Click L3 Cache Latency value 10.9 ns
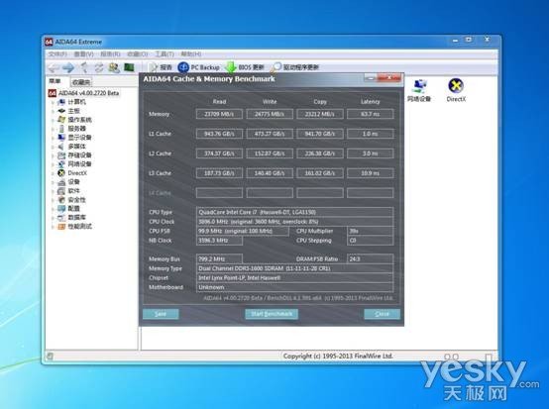Image resolution: width=549 pixels, height=409 pixels. [x=370, y=173]
